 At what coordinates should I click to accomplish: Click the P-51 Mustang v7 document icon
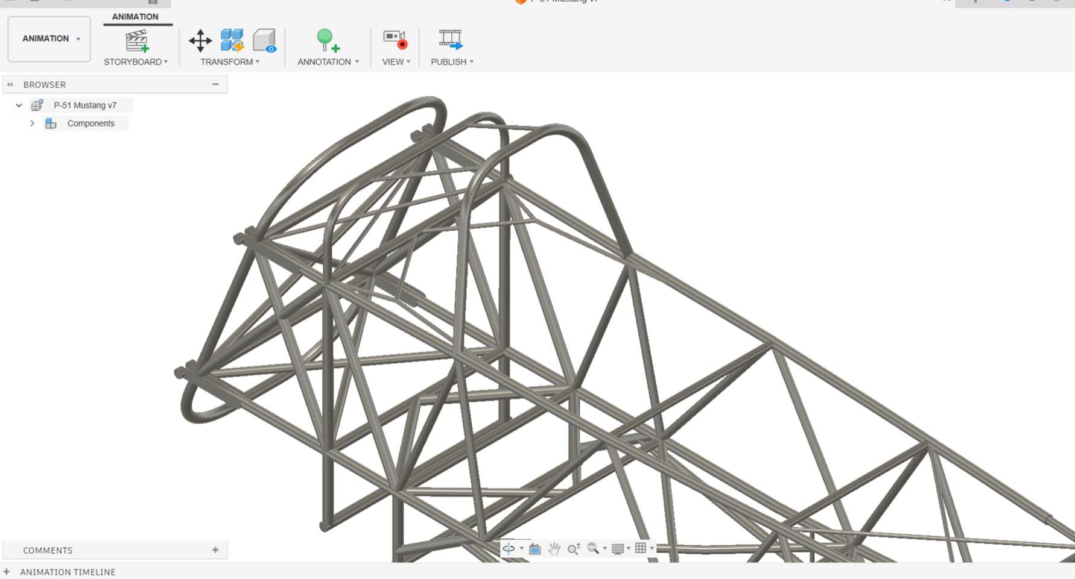(37, 105)
